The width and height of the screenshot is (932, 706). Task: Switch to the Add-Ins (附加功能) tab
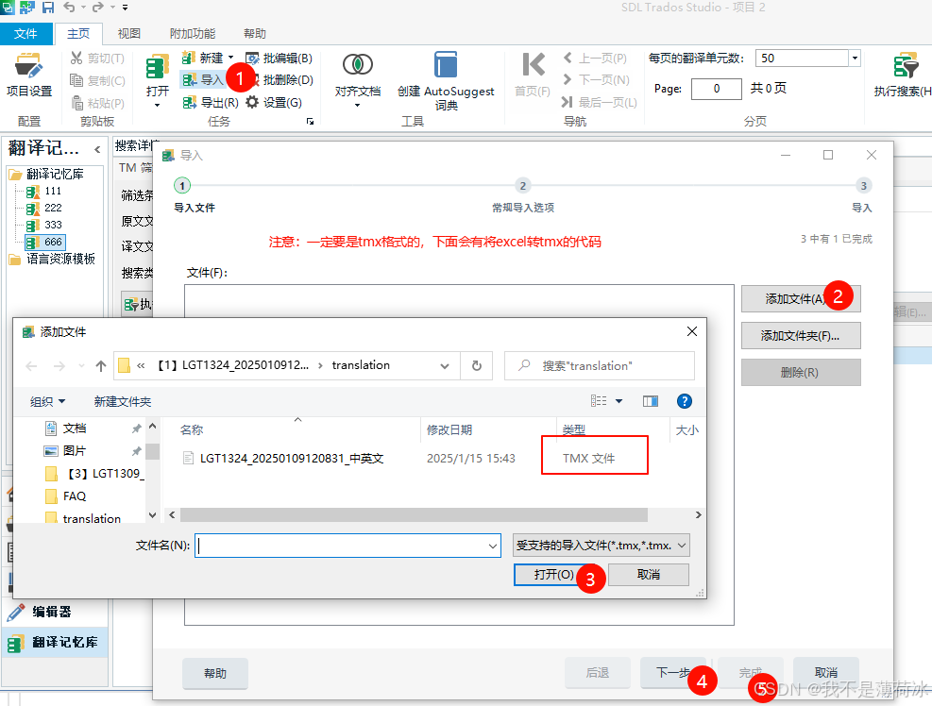192,33
